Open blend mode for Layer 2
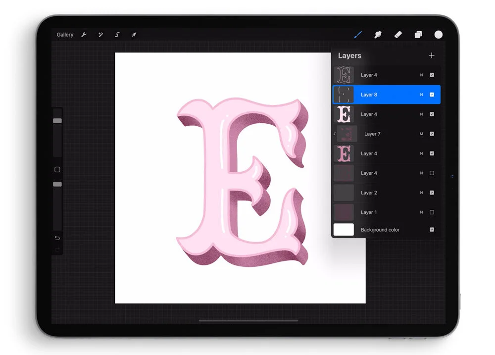 pos(421,193)
